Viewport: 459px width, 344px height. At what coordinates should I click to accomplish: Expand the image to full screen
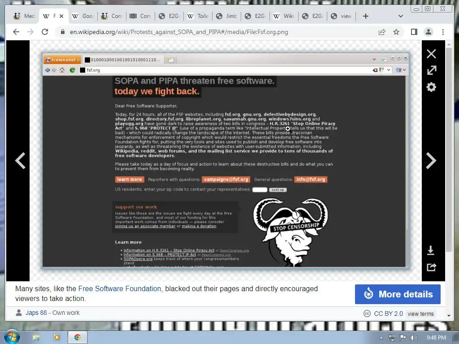[x=432, y=70]
